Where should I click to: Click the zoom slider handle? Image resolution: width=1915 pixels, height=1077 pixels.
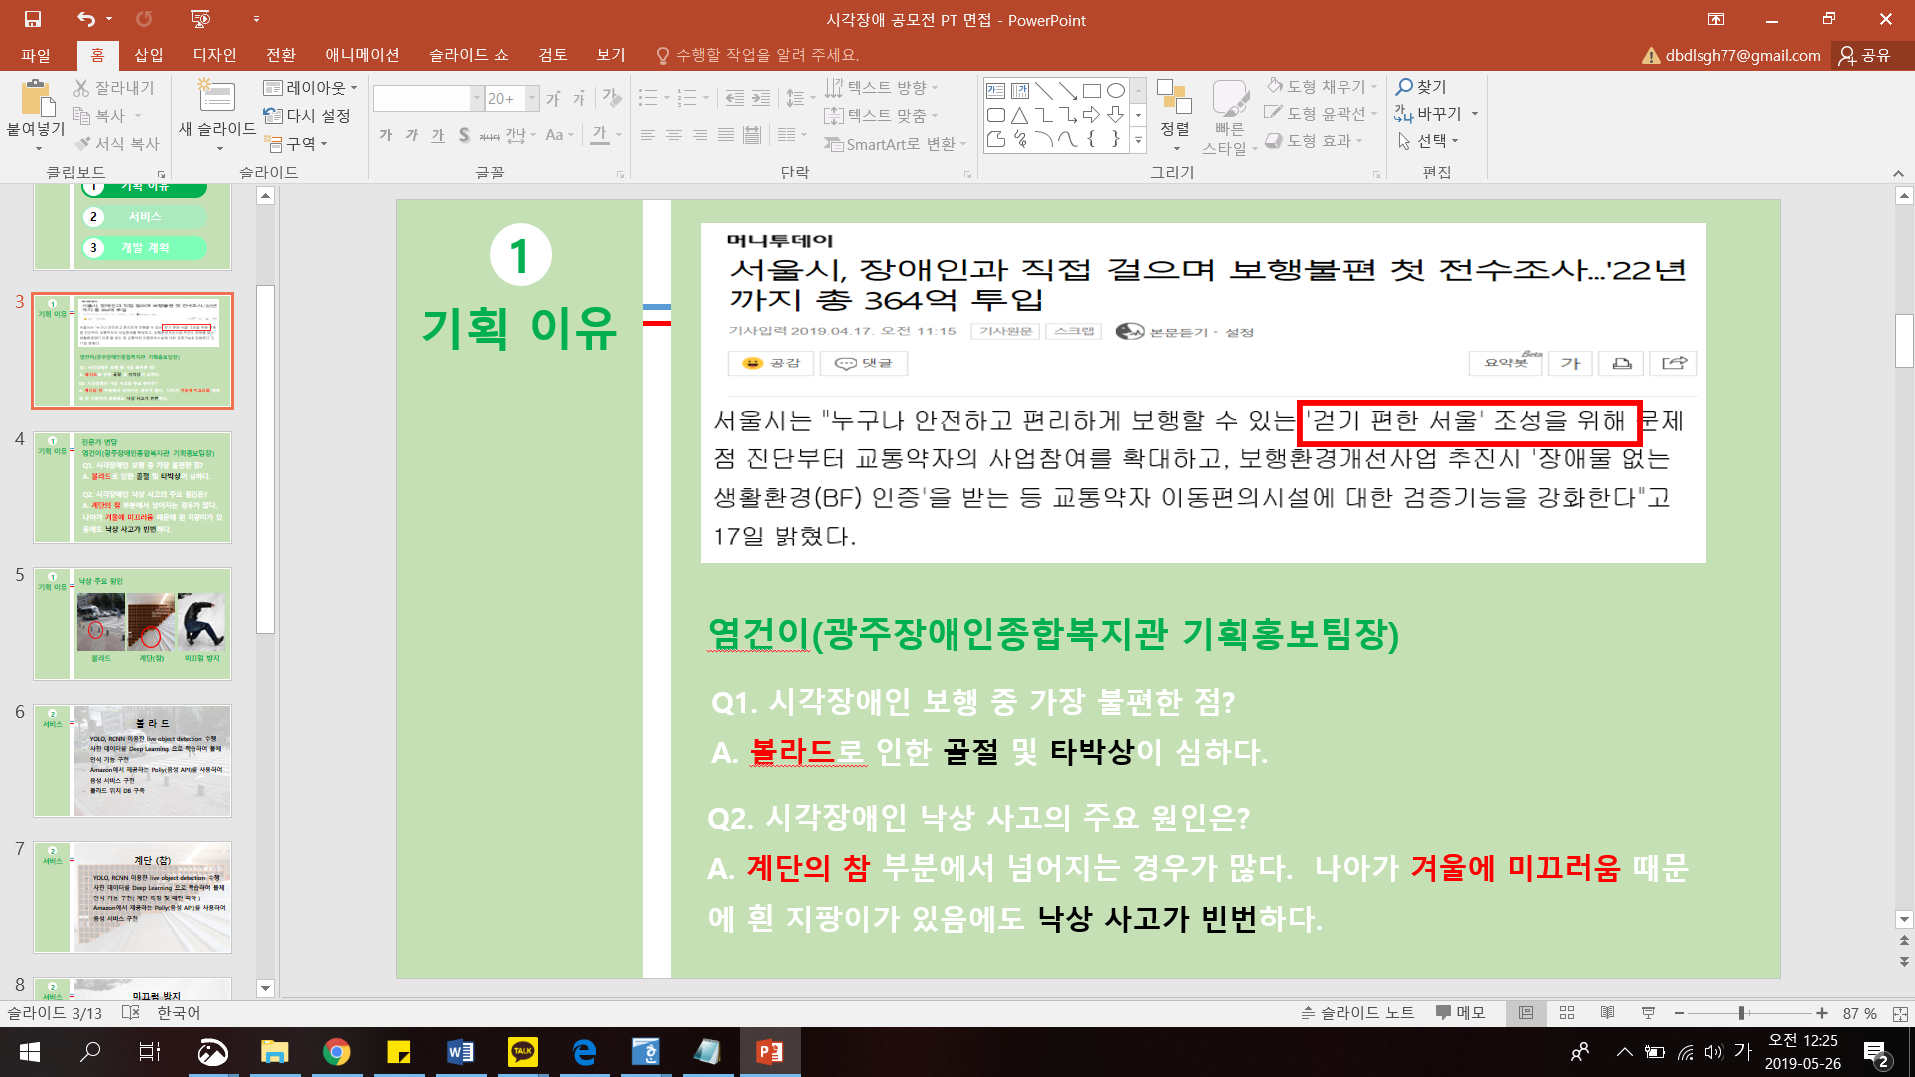coord(1741,1013)
